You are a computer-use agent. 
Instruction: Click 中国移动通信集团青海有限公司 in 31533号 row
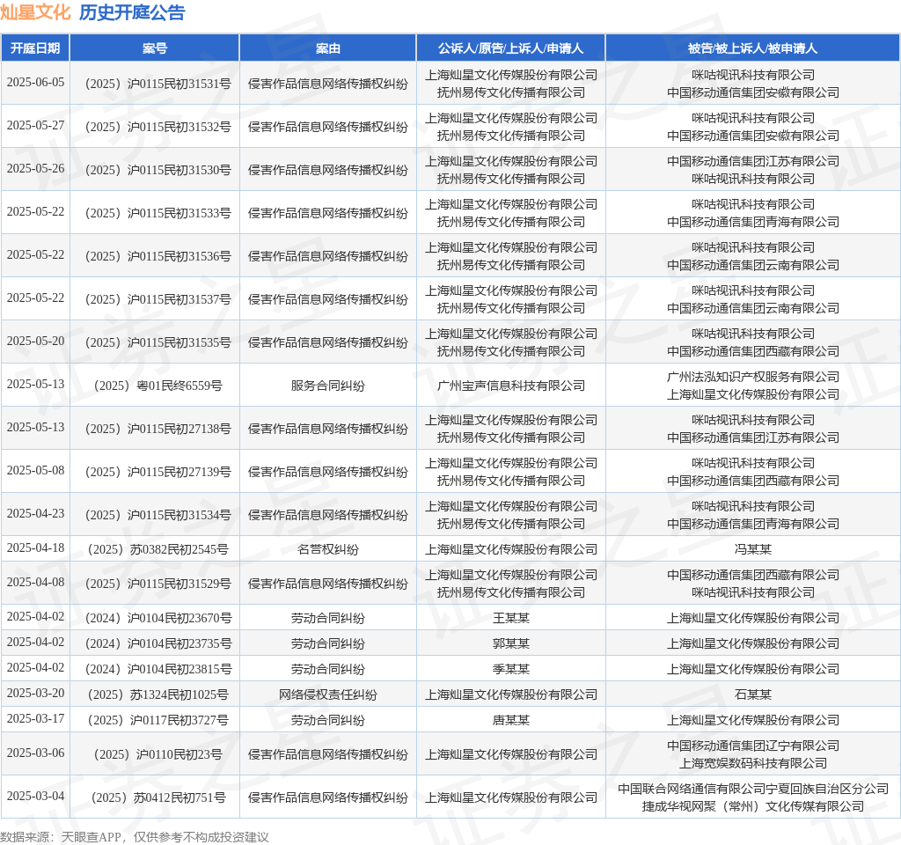753,222
